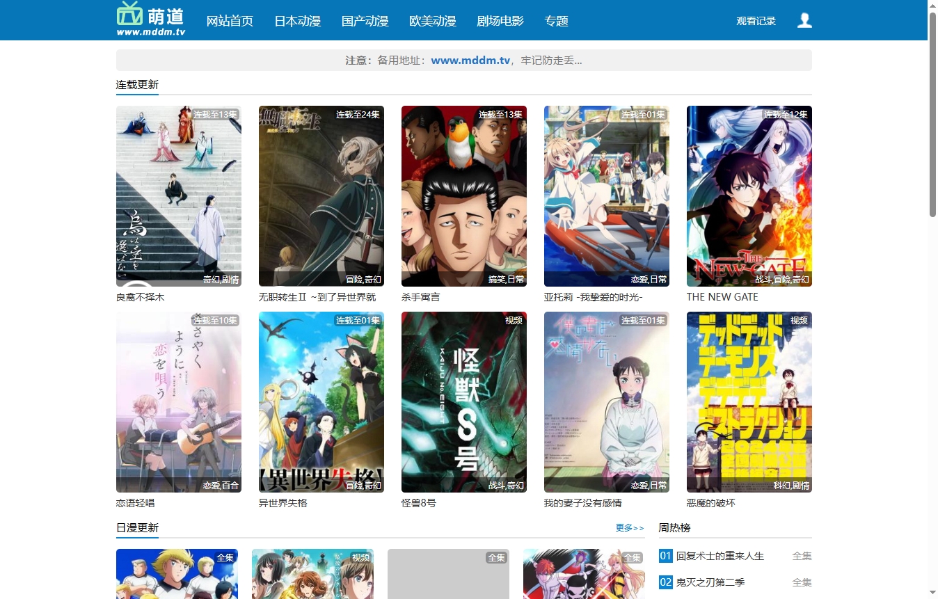Click the 怪兽8号 title link
Image resolution: width=938 pixels, height=599 pixels.
click(419, 503)
